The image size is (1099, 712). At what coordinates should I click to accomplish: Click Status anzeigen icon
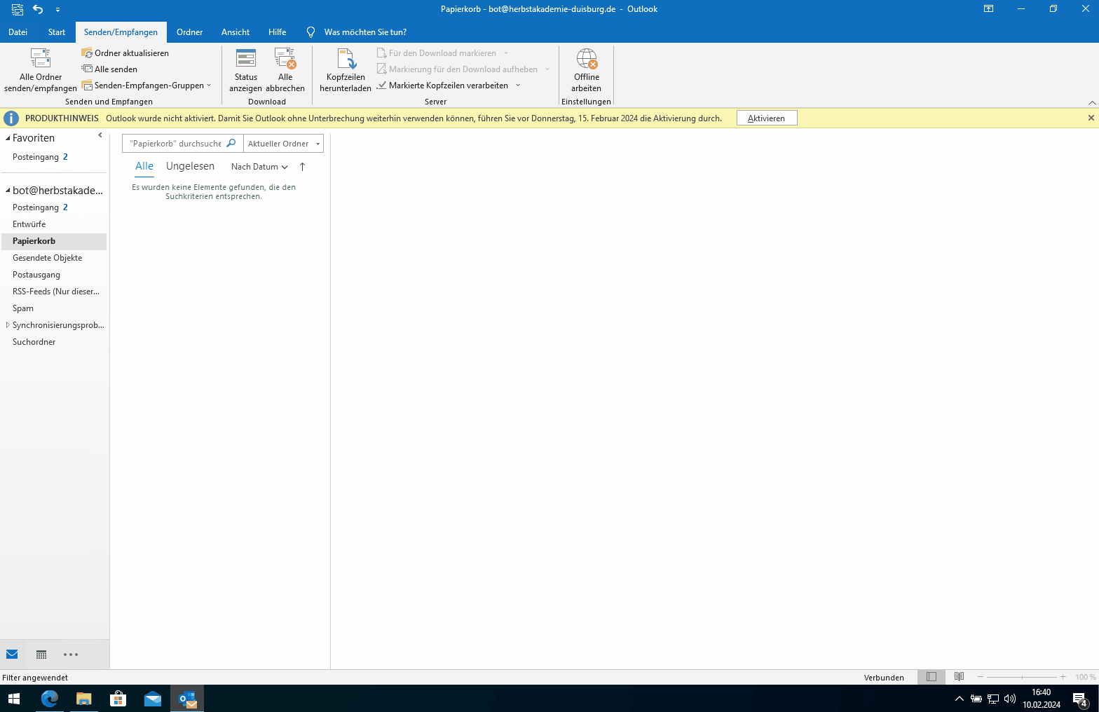tap(246, 58)
